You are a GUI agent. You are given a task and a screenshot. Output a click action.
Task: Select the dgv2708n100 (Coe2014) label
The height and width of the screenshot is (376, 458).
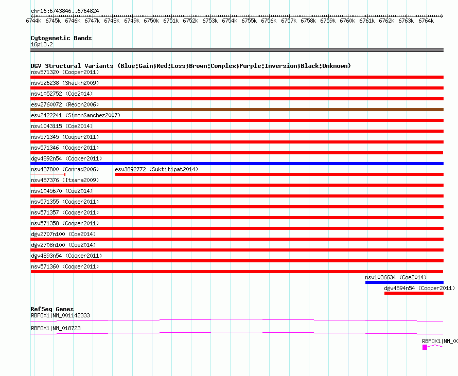pos(63,245)
